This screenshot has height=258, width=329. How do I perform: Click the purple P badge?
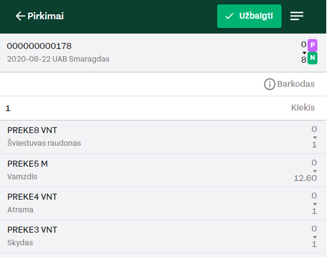point(312,45)
